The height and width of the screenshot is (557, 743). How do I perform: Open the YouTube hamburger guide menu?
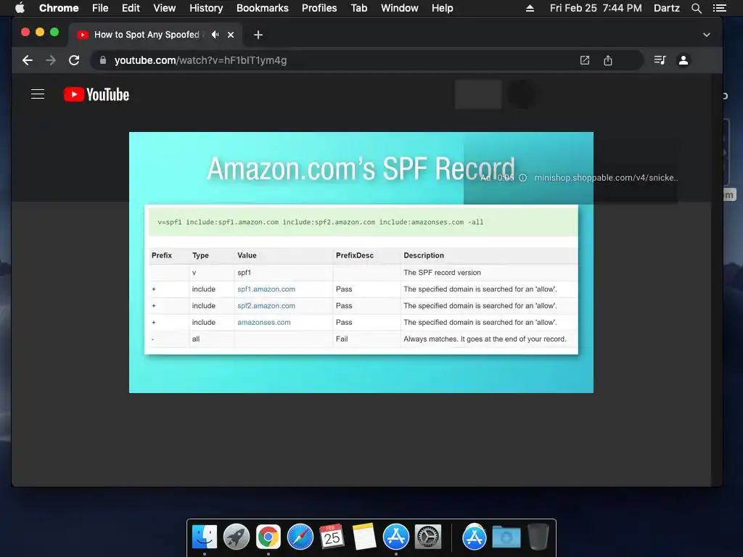(38, 94)
